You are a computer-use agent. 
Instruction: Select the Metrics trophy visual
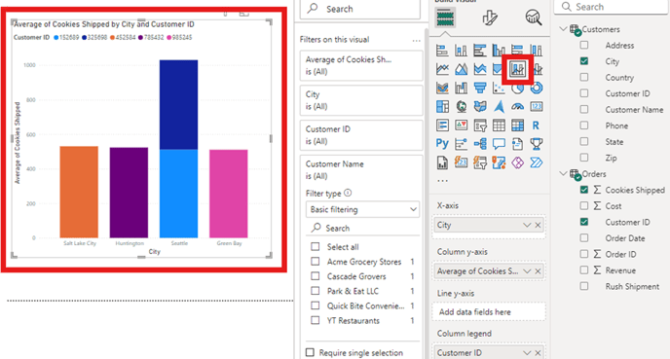[537, 144]
